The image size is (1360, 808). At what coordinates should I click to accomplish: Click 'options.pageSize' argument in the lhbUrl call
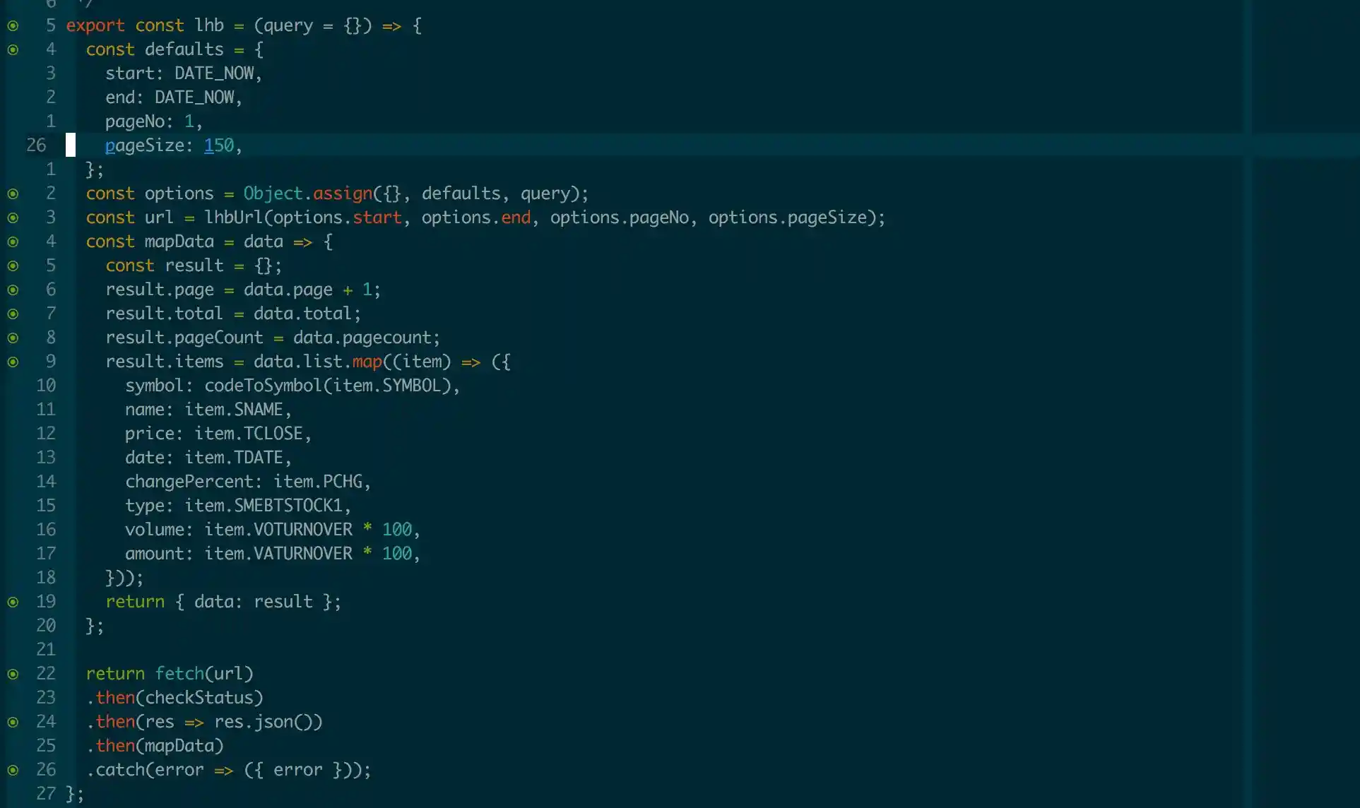coord(787,218)
